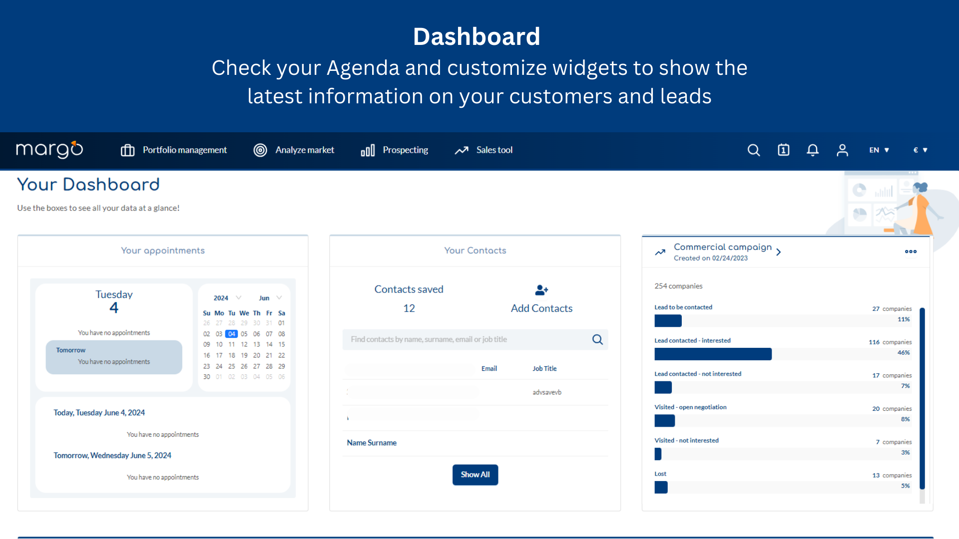Expand Commercial campaign details via its chevron
The image size is (959, 539).
778,252
